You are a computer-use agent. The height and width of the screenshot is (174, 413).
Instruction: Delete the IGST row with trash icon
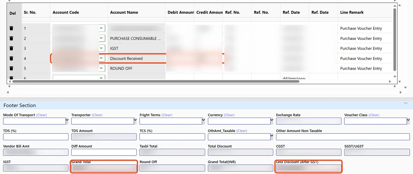click(11, 48)
